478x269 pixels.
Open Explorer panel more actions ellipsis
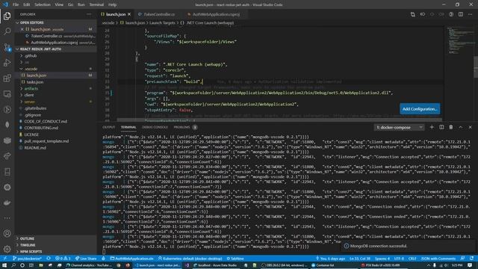click(89, 14)
